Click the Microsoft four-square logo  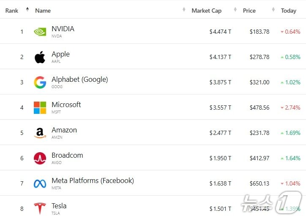pos(40,108)
